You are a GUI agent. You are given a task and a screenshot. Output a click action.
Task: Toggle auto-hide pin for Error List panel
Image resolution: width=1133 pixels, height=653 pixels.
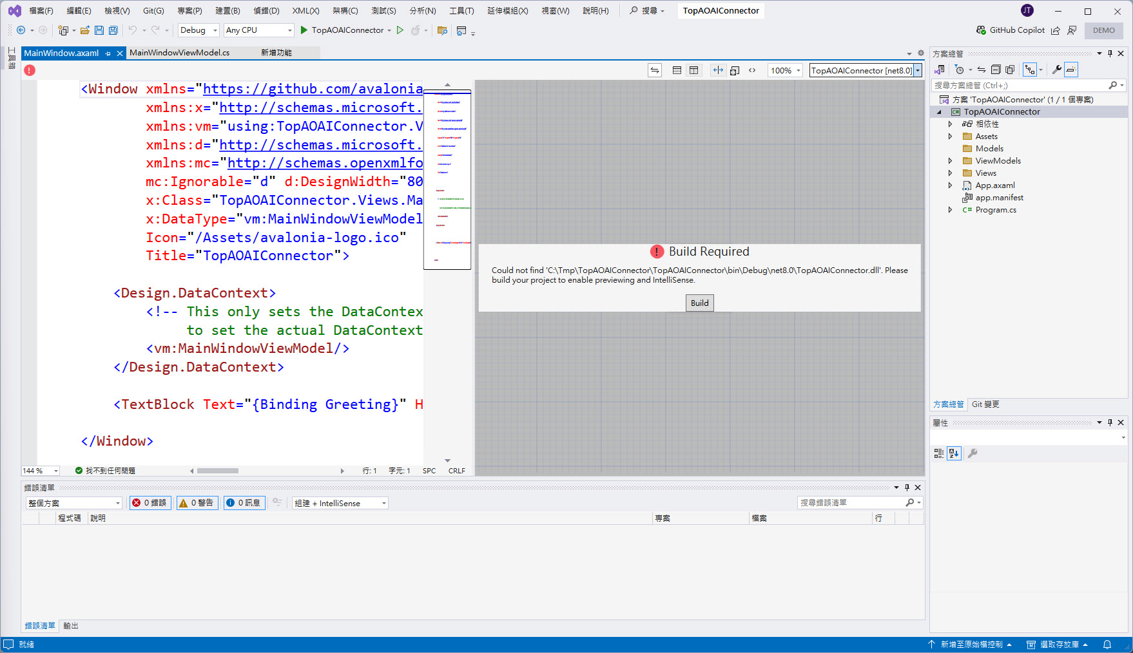(907, 487)
